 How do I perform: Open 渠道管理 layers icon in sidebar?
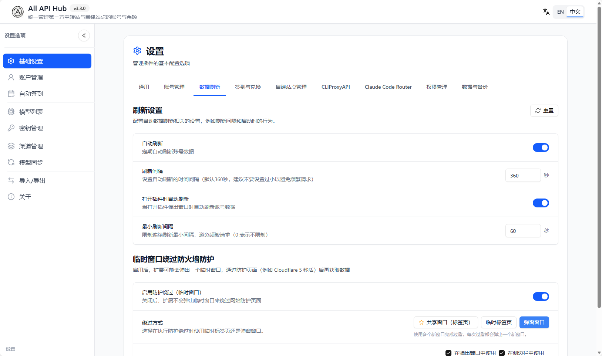click(11, 146)
